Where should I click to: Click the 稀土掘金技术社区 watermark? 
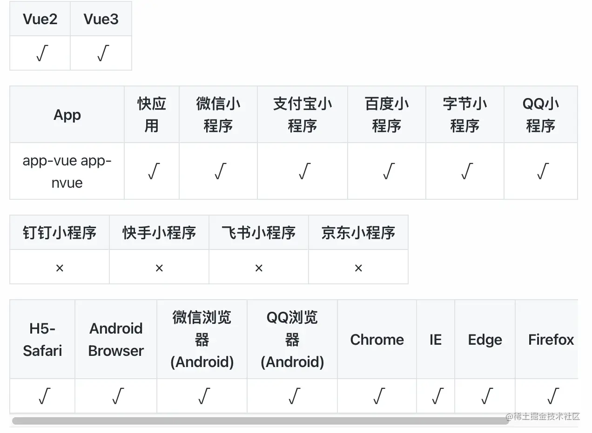(543, 416)
